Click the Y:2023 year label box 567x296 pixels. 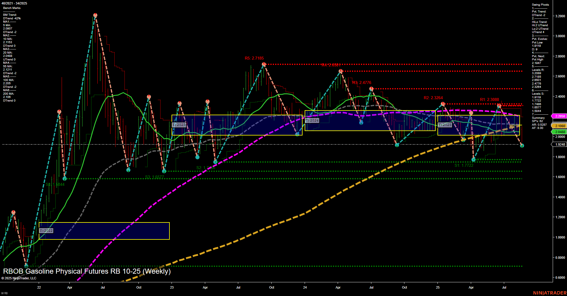click(x=179, y=125)
